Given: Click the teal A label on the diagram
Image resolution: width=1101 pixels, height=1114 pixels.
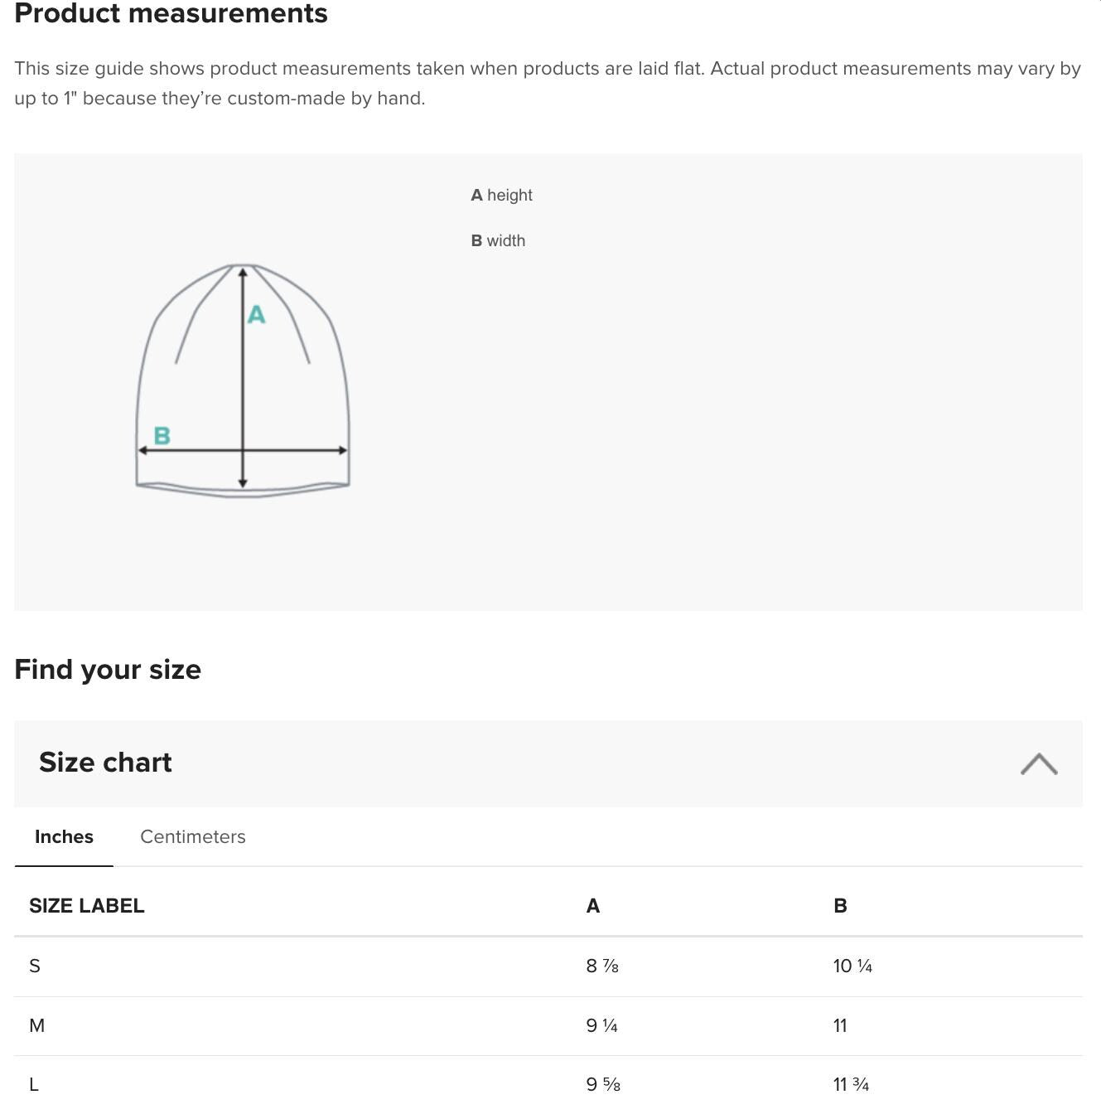Looking at the screenshot, I should (x=256, y=315).
